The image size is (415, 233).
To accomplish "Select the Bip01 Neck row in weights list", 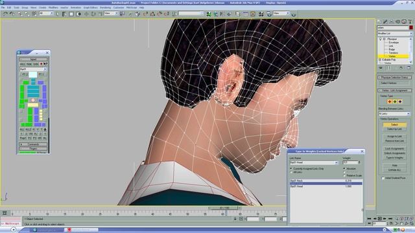I will pyautogui.click(x=326, y=181).
